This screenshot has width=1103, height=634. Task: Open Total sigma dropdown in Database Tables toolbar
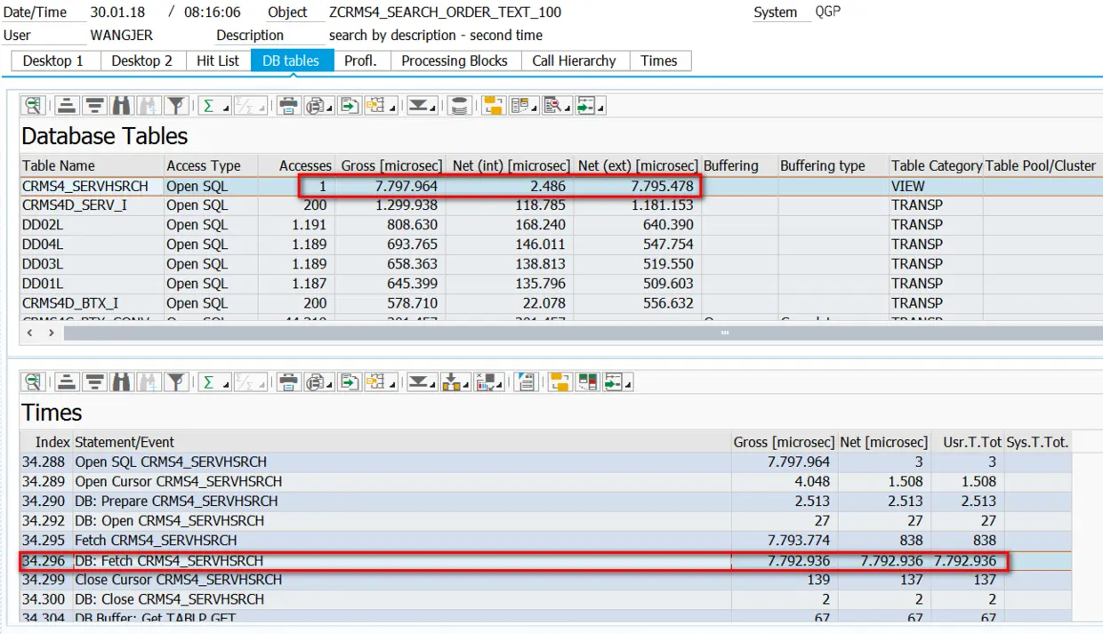click(226, 109)
